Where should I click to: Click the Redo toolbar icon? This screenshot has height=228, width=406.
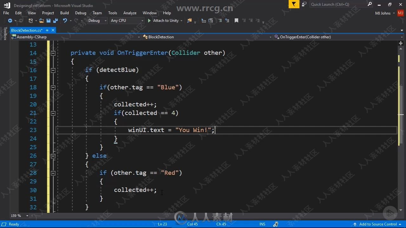(76, 21)
